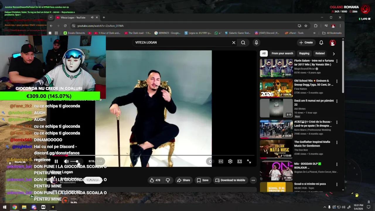Open a new Chrome tab
Viewport: 375px width, 211px height.
[104, 18]
